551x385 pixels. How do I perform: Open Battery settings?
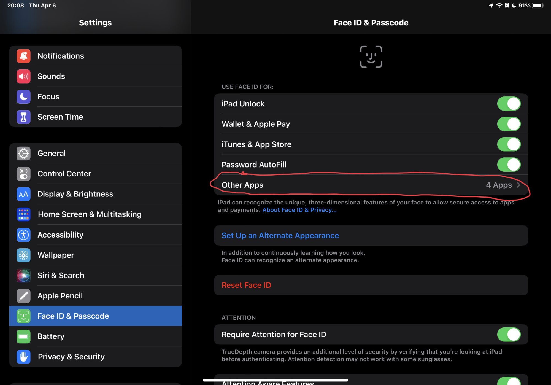point(95,336)
